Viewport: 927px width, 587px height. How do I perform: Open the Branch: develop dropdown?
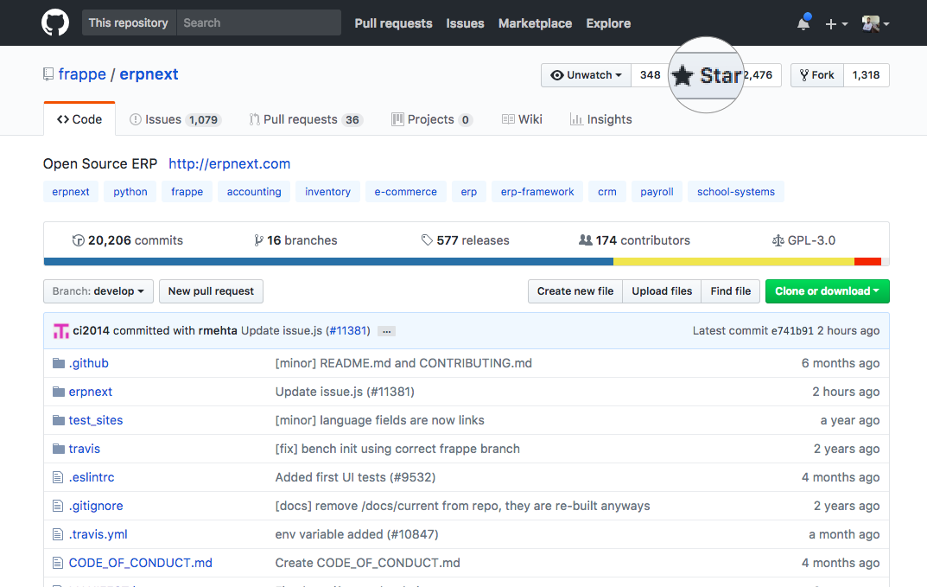98,291
